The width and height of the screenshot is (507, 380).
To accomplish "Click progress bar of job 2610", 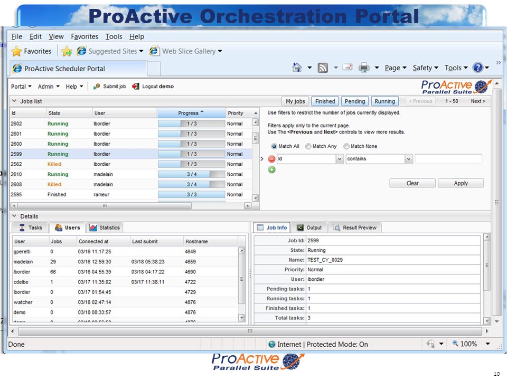I will (191, 174).
